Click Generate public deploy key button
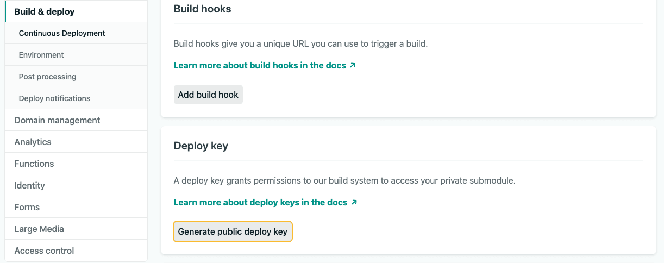Viewport: 664px width, 263px height. coord(233,231)
